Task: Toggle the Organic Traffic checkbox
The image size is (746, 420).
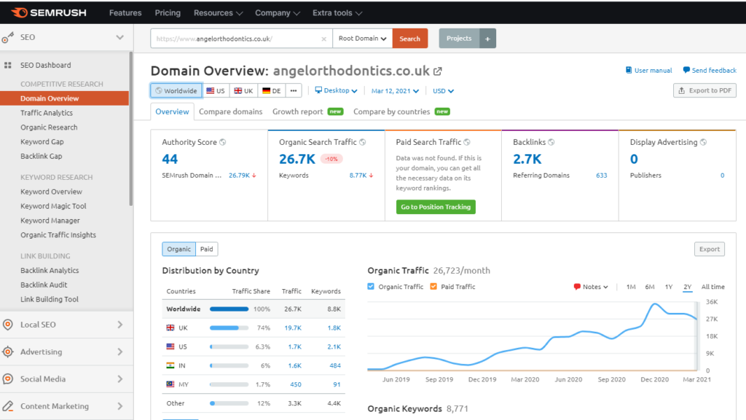Action: (371, 287)
